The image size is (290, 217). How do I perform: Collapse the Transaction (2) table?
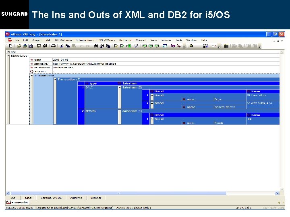55,79
